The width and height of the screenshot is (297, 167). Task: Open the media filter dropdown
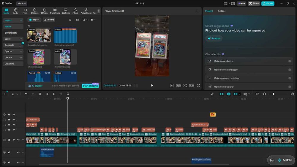click(x=93, y=20)
